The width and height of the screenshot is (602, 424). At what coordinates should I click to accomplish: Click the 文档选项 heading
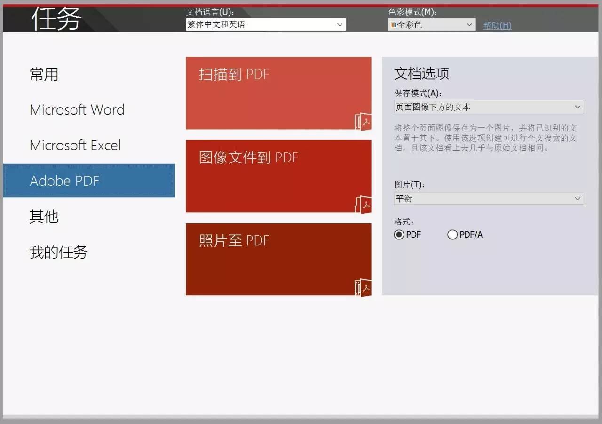[421, 73]
